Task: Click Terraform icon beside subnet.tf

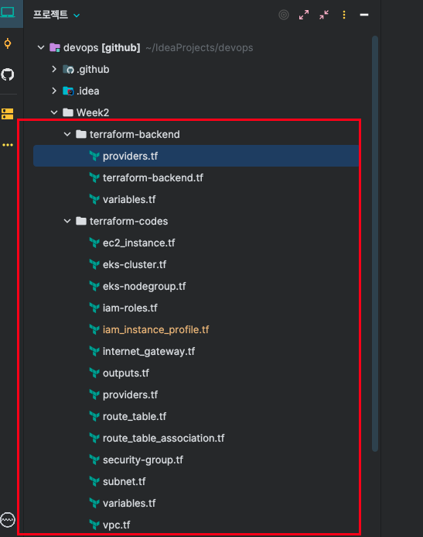Action: click(94, 481)
